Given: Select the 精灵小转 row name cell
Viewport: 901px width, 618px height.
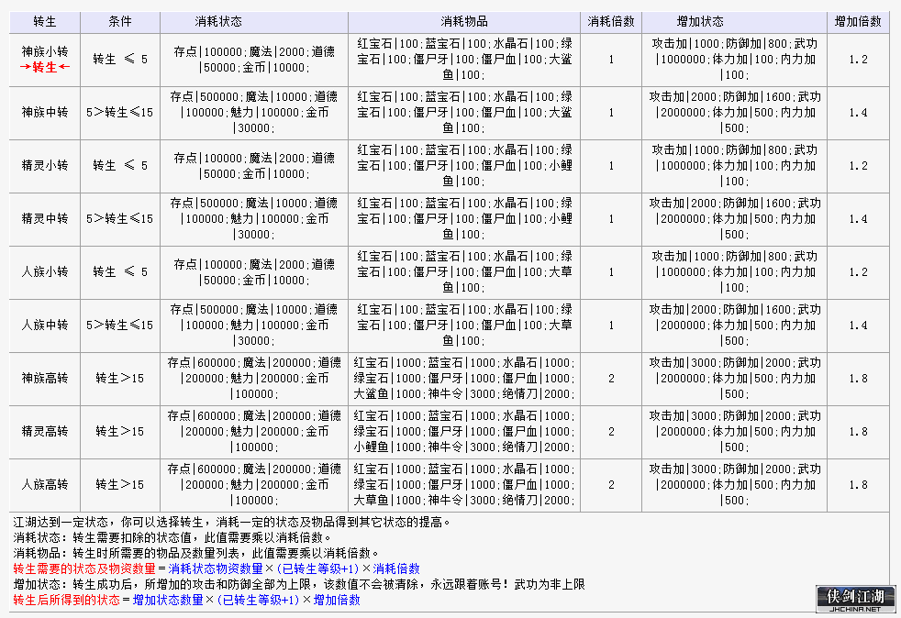Looking at the screenshot, I should click(x=45, y=166).
